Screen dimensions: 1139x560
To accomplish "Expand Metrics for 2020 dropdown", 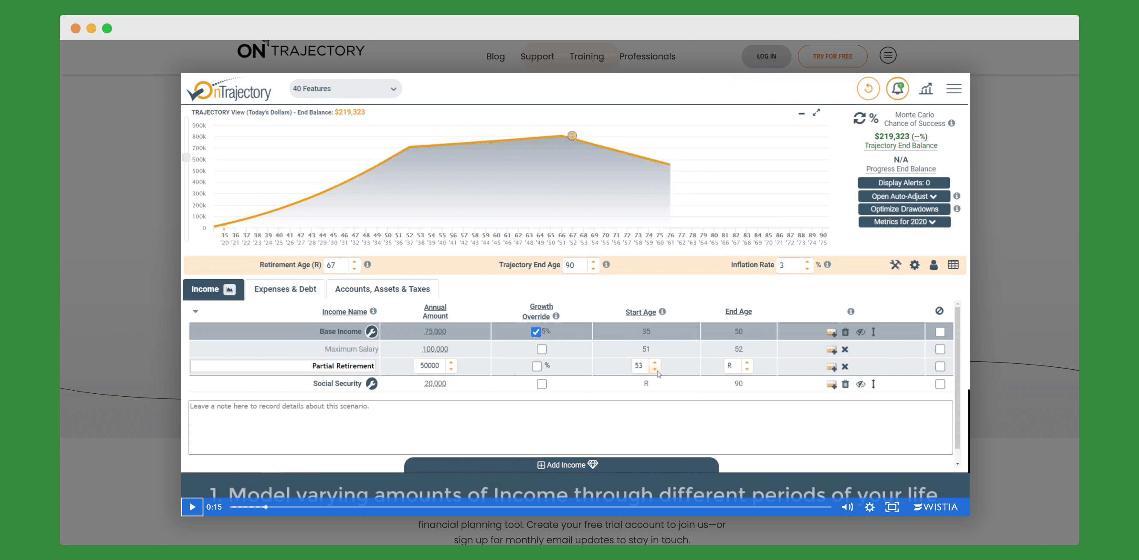I will 904,221.
